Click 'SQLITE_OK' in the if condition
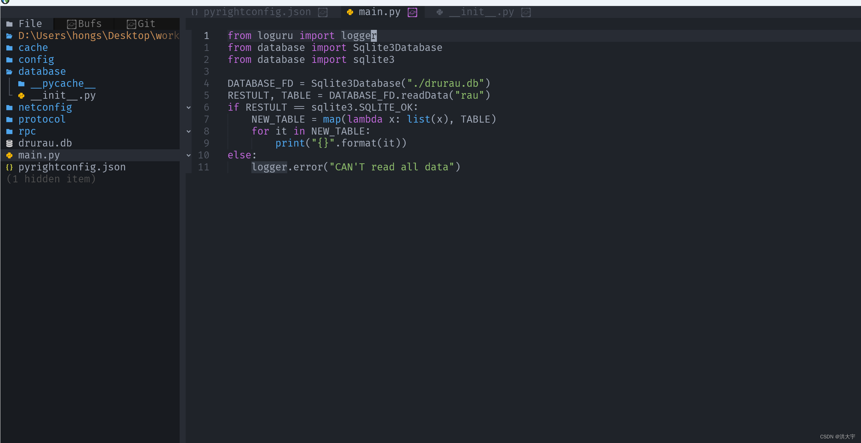This screenshot has height=443, width=861. coord(386,107)
